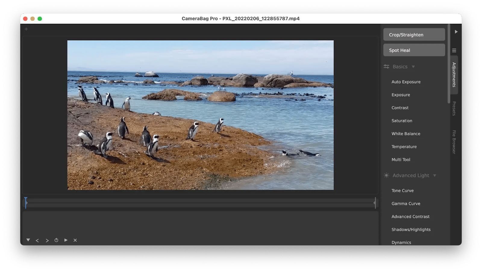This screenshot has width=482, height=272.
Task: Click the X icon in bottom tray
Action: [x=75, y=240]
